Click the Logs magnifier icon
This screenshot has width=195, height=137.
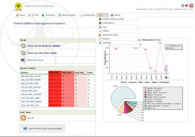(x=100, y=27)
